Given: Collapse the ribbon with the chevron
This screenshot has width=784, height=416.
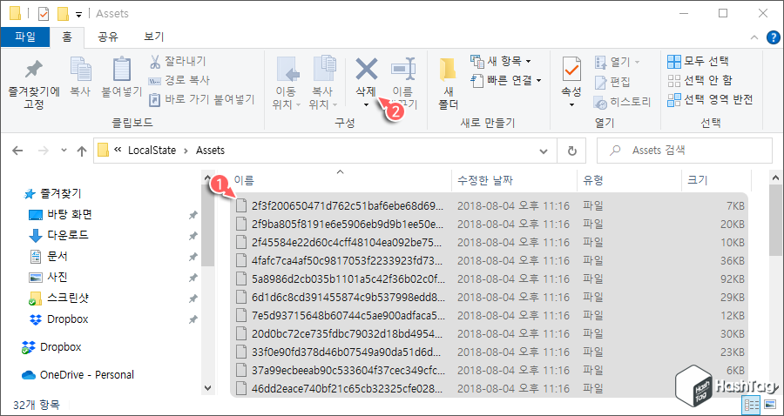Looking at the screenshot, I should (754, 37).
